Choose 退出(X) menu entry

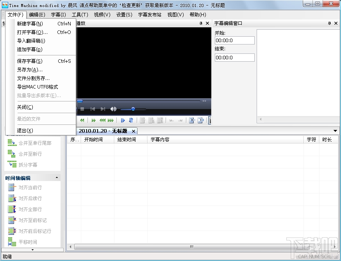pos(41,131)
